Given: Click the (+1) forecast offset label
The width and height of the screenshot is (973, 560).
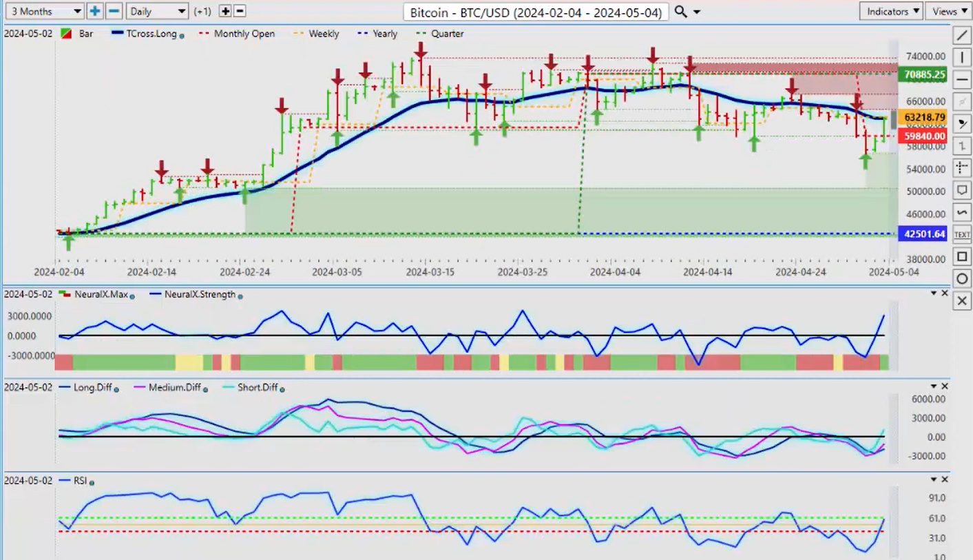Looking at the screenshot, I should 202,12.
